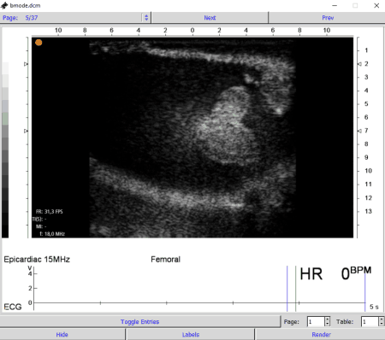
Task: Go to the Prev page
Action: point(328,18)
